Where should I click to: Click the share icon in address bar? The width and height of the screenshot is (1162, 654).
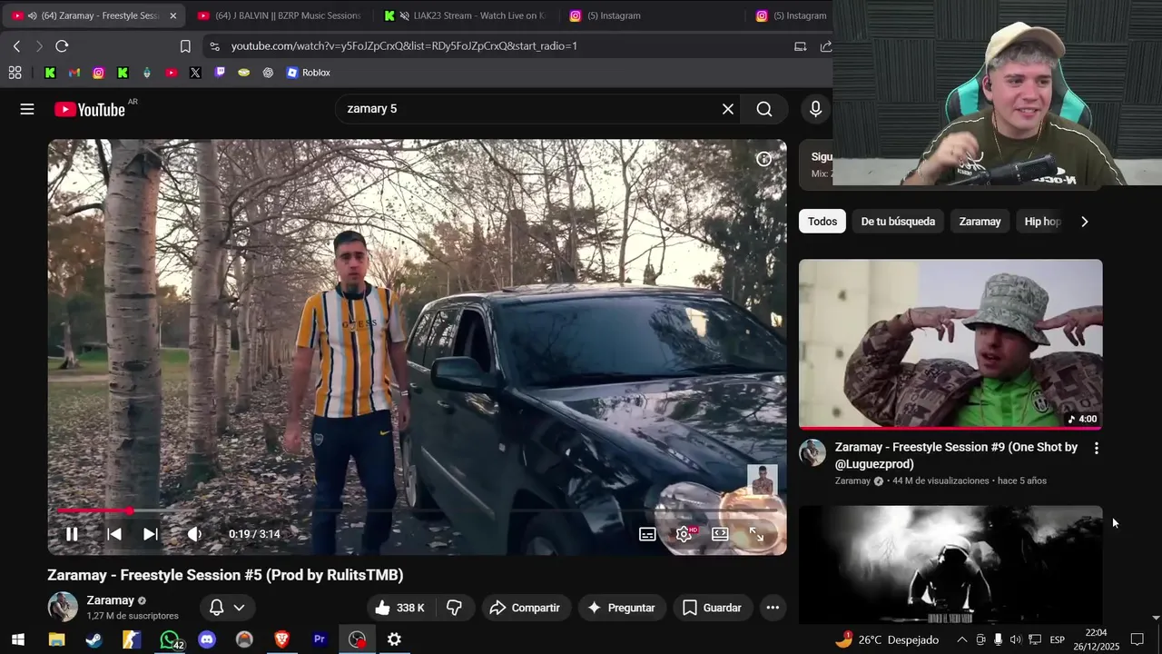coord(825,46)
